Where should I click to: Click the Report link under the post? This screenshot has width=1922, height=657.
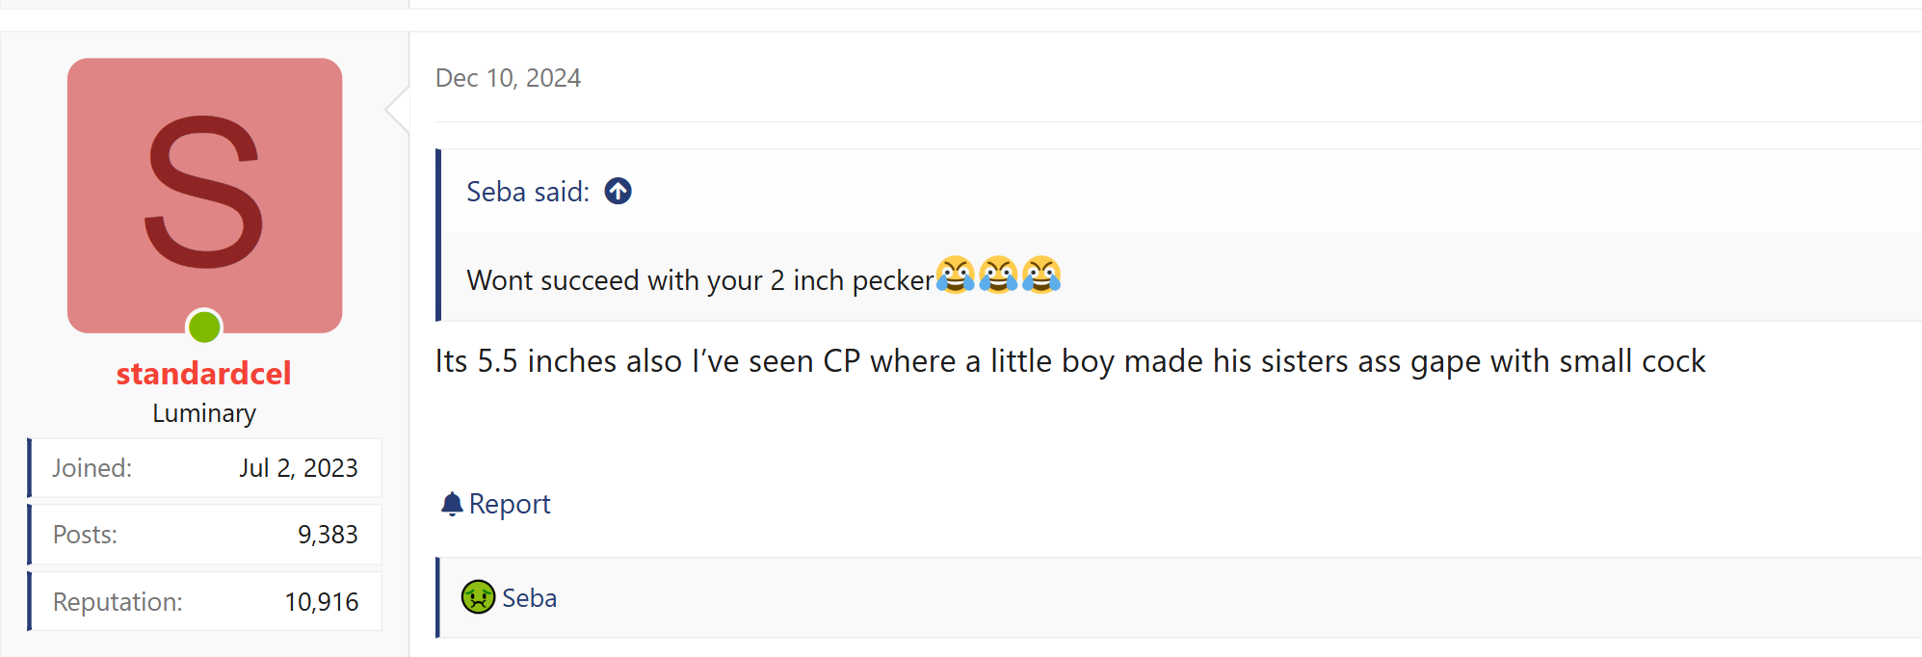pyautogui.click(x=510, y=504)
